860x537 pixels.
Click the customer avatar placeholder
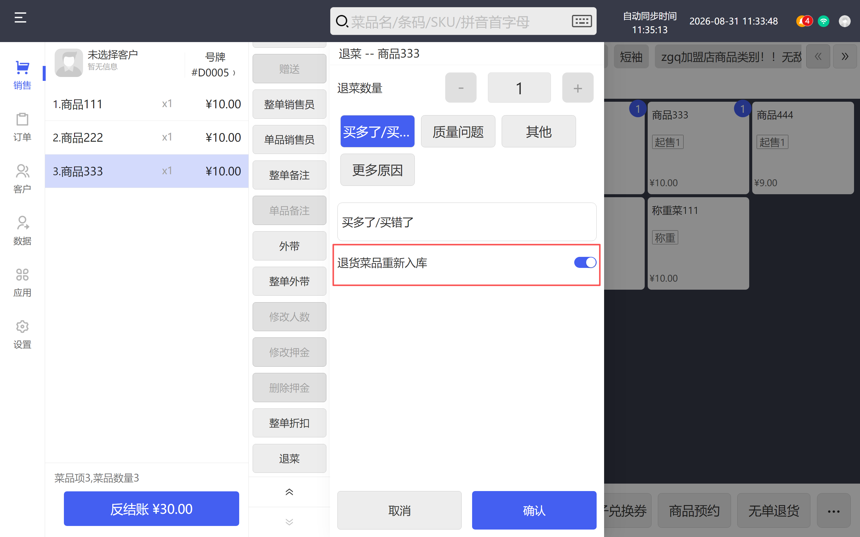coord(69,63)
